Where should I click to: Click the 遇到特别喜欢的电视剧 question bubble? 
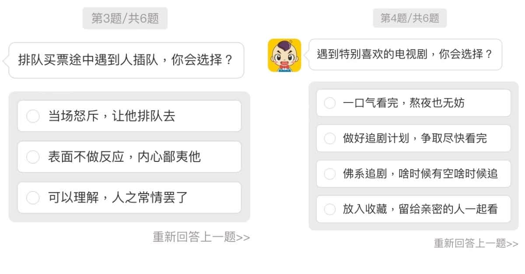(405, 55)
